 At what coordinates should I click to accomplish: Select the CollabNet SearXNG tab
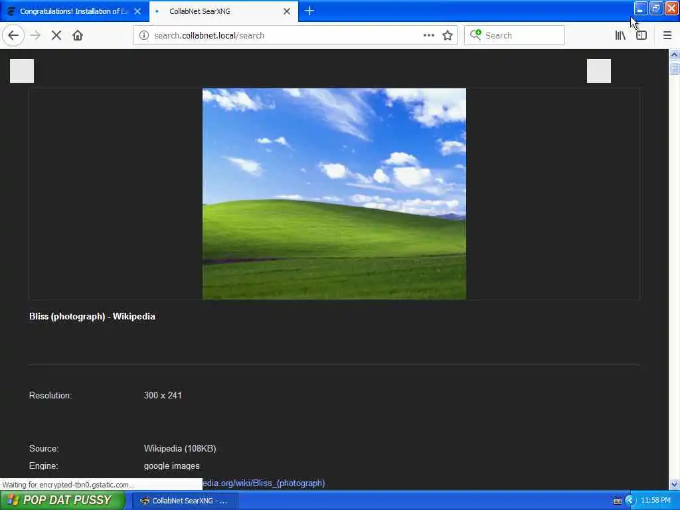[224, 11]
